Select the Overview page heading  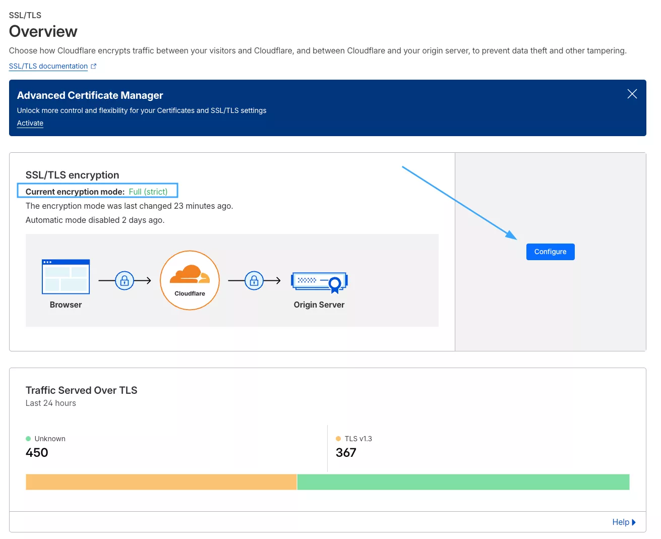(43, 31)
